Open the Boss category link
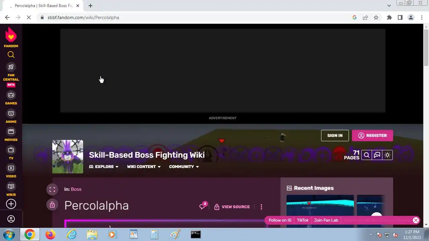Image resolution: width=429 pixels, height=241 pixels. tap(76, 189)
